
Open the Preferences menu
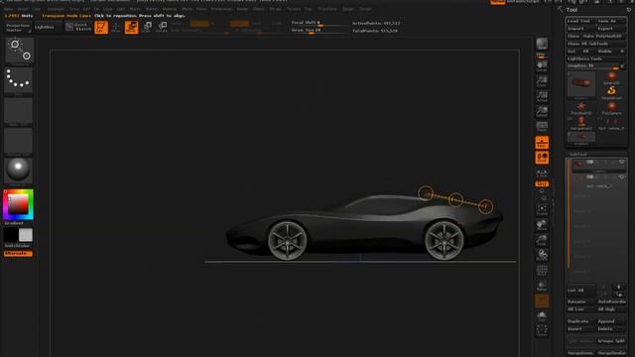click(x=221, y=9)
